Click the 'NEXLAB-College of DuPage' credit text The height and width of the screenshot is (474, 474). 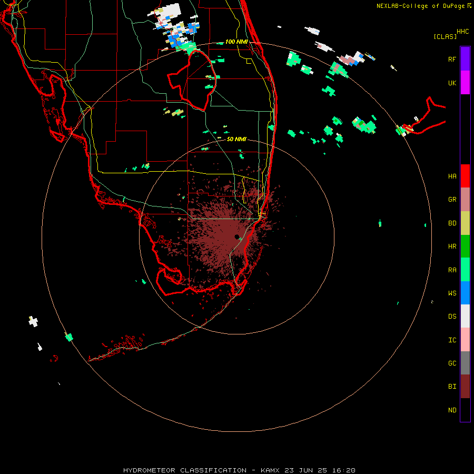tap(421, 6)
